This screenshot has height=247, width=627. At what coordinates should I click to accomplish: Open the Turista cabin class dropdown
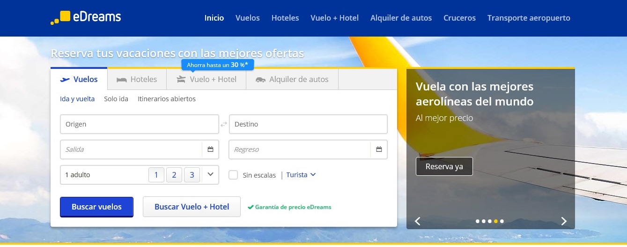(301, 175)
